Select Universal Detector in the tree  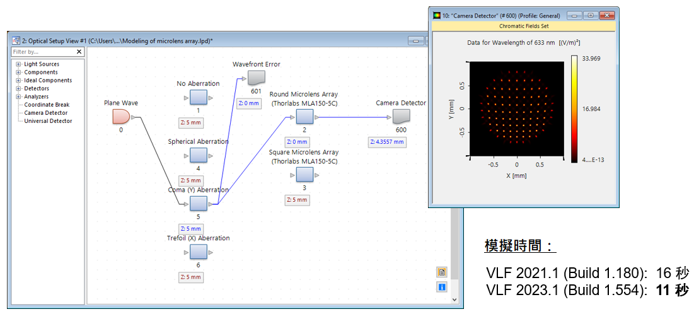(49, 121)
